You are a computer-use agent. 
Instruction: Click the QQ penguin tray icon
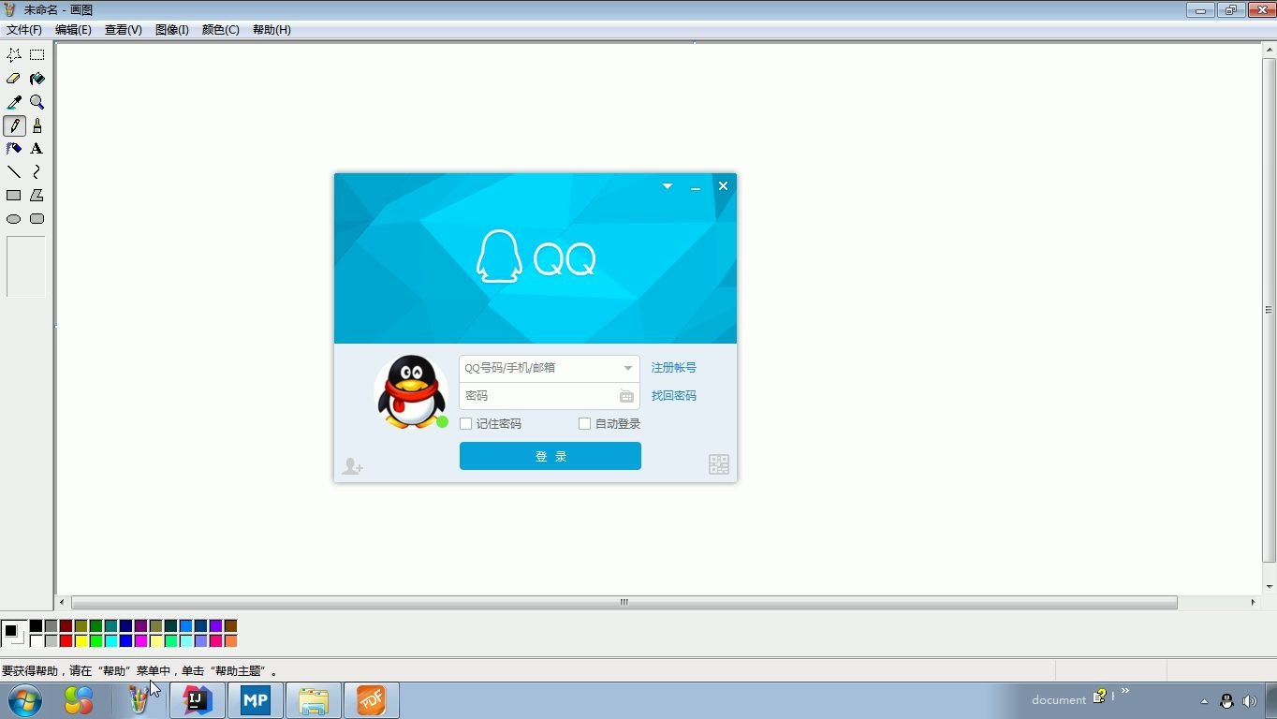(1226, 700)
